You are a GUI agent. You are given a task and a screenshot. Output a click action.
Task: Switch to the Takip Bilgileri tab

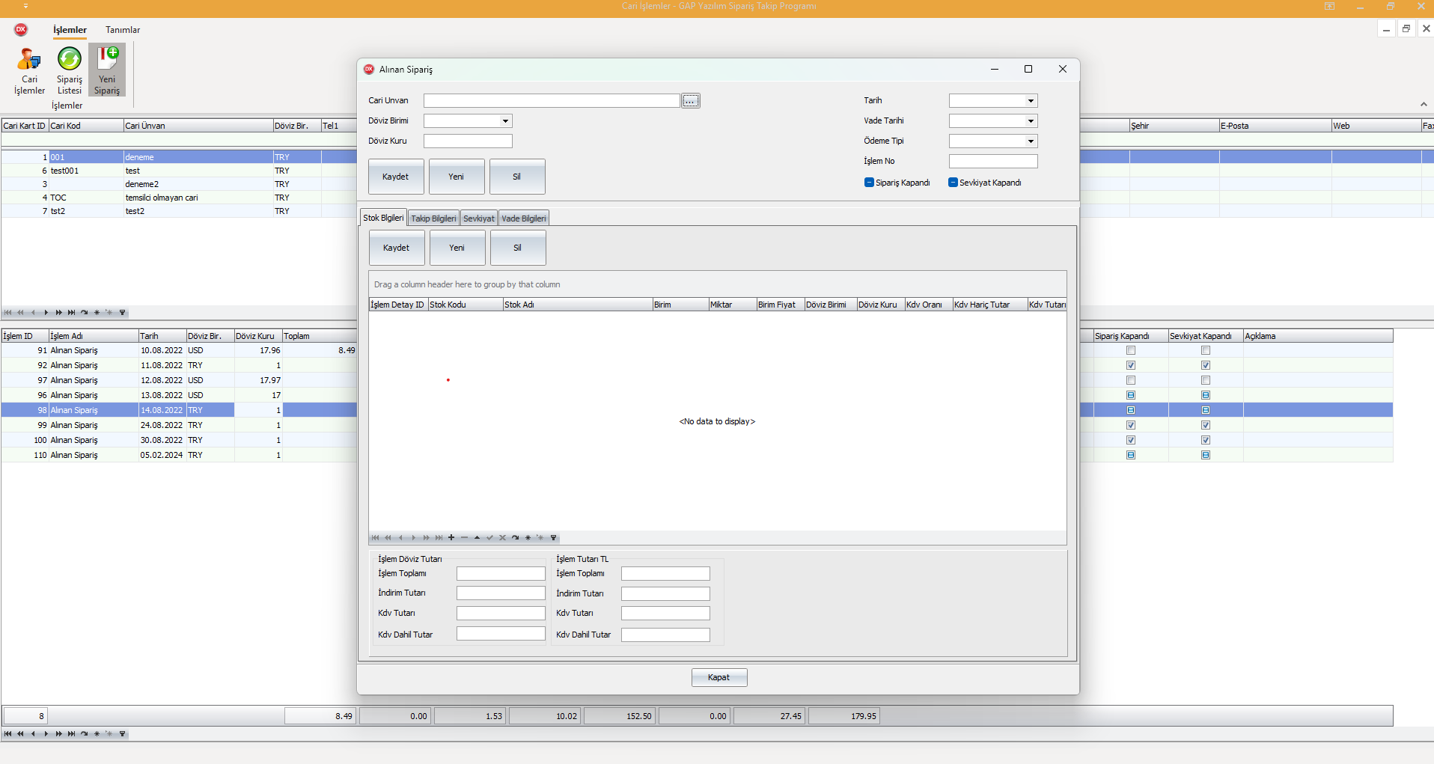pyautogui.click(x=433, y=218)
